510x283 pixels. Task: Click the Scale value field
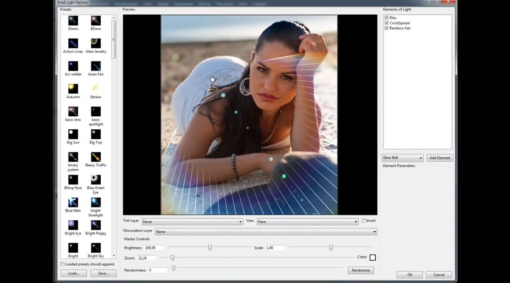(x=275, y=248)
